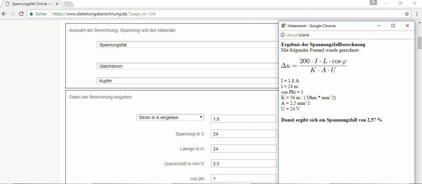The image size is (422, 184).
Task: Click the user profile icon in title bar
Action: click(x=373, y=2)
